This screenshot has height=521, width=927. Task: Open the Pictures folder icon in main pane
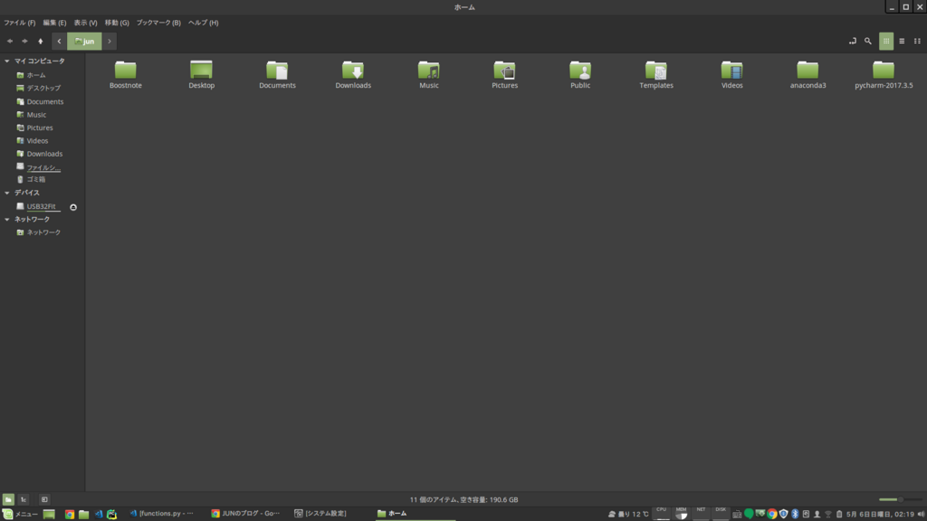point(504,74)
